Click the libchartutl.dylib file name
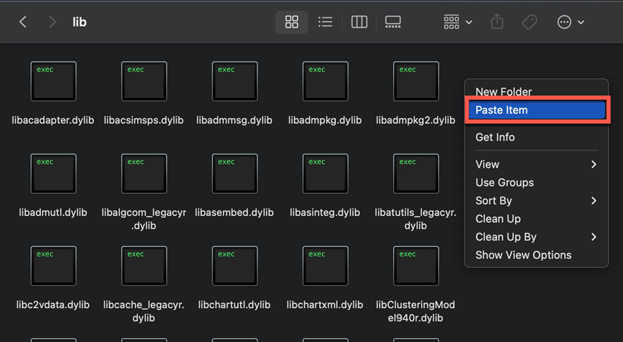This screenshot has width=623, height=342. coord(235,305)
